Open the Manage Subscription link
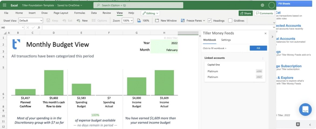 pyautogui.click(x=289, y=66)
